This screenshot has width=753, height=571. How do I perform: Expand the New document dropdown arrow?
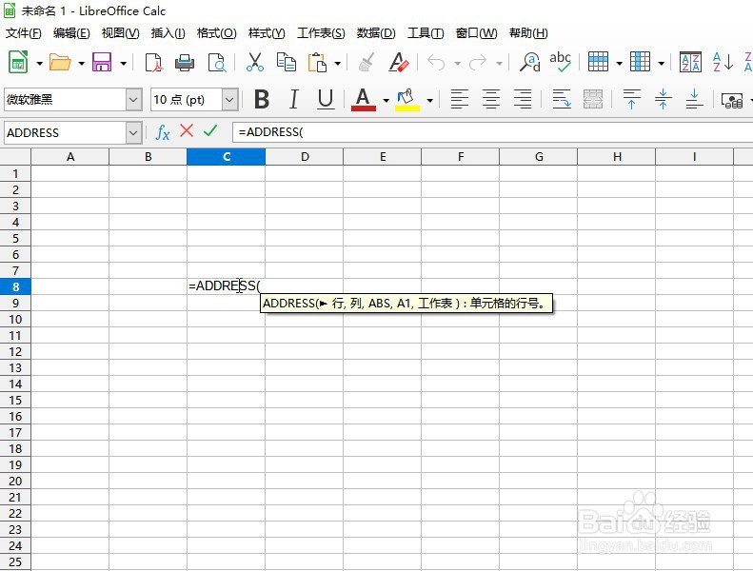[x=39, y=64]
